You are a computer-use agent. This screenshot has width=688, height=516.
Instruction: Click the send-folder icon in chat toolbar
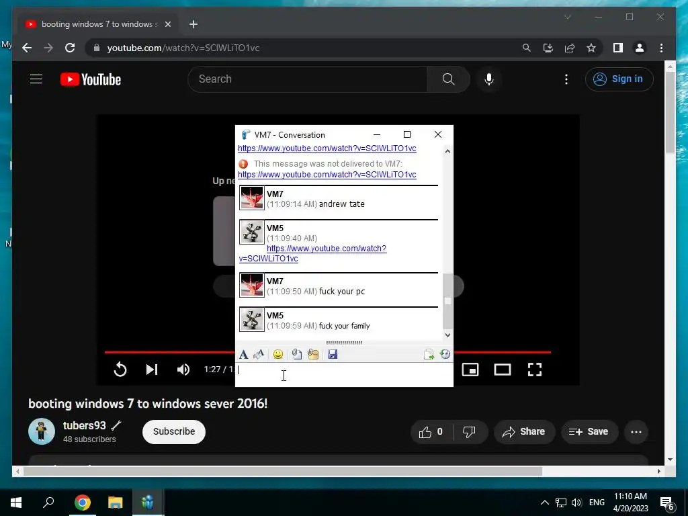(313, 355)
